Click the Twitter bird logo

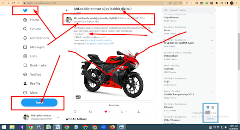[x=25, y=10]
